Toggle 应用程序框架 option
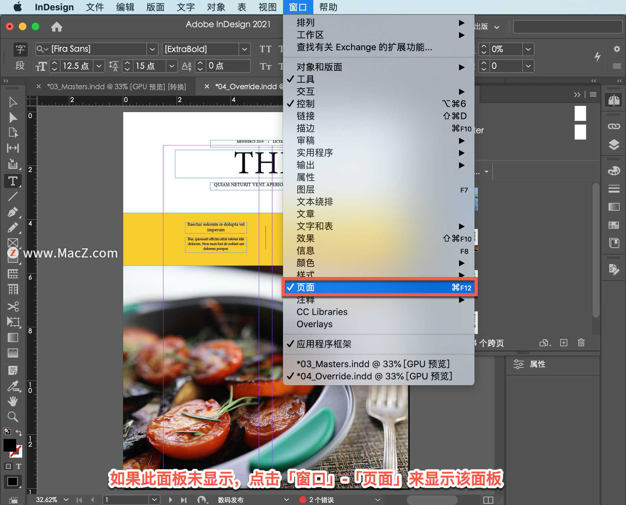Viewport: 626px width, 505px height. pyautogui.click(x=379, y=344)
